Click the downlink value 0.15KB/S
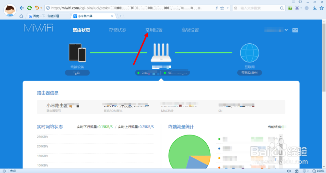This screenshot has width=326, height=173. point(106,127)
